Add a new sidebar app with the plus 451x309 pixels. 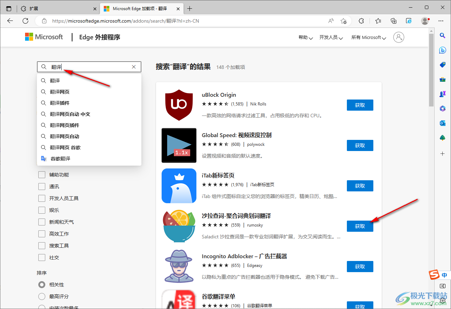(x=443, y=153)
